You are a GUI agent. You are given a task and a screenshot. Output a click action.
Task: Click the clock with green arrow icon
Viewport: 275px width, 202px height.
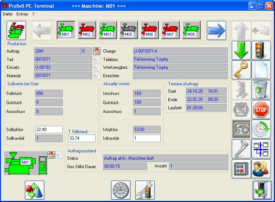click(x=261, y=129)
